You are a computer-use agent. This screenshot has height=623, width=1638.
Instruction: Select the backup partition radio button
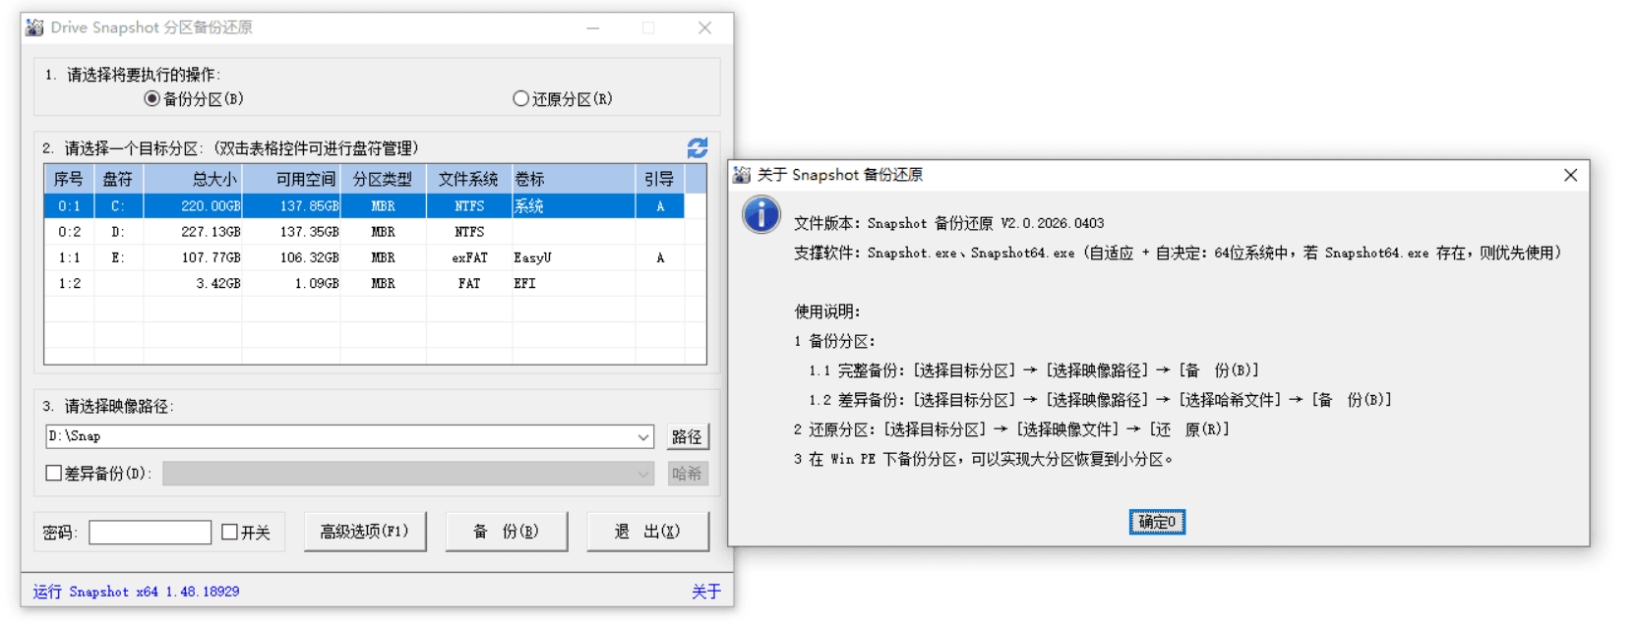(x=152, y=99)
